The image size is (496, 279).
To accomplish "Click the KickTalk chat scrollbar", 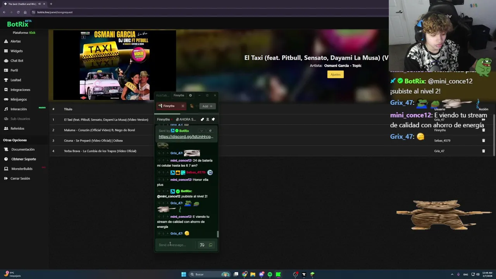I will (217, 234).
